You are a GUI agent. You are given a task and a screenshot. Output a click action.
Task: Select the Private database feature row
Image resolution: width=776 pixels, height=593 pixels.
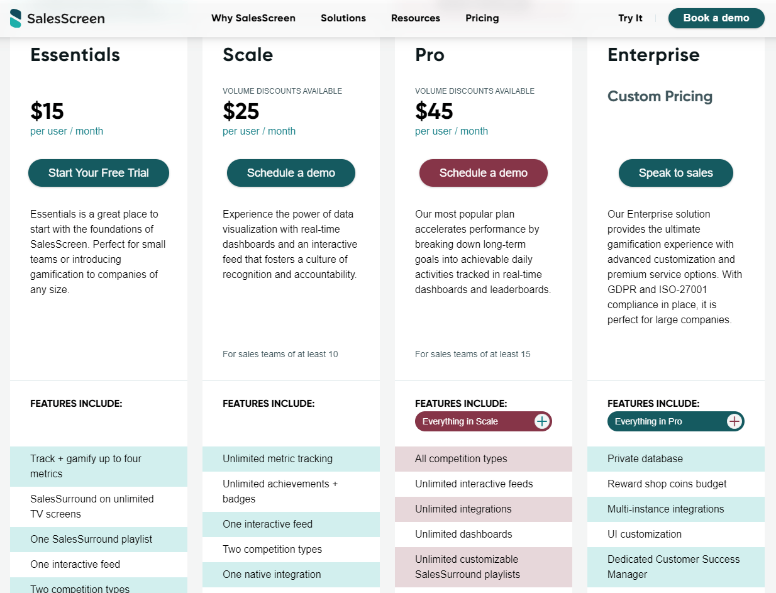tap(676, 459)
